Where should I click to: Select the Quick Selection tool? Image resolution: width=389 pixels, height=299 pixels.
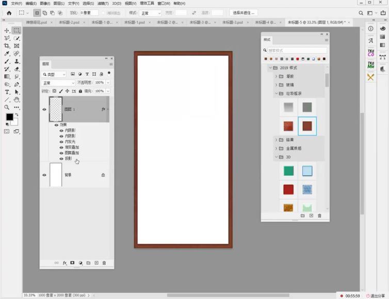17,38
